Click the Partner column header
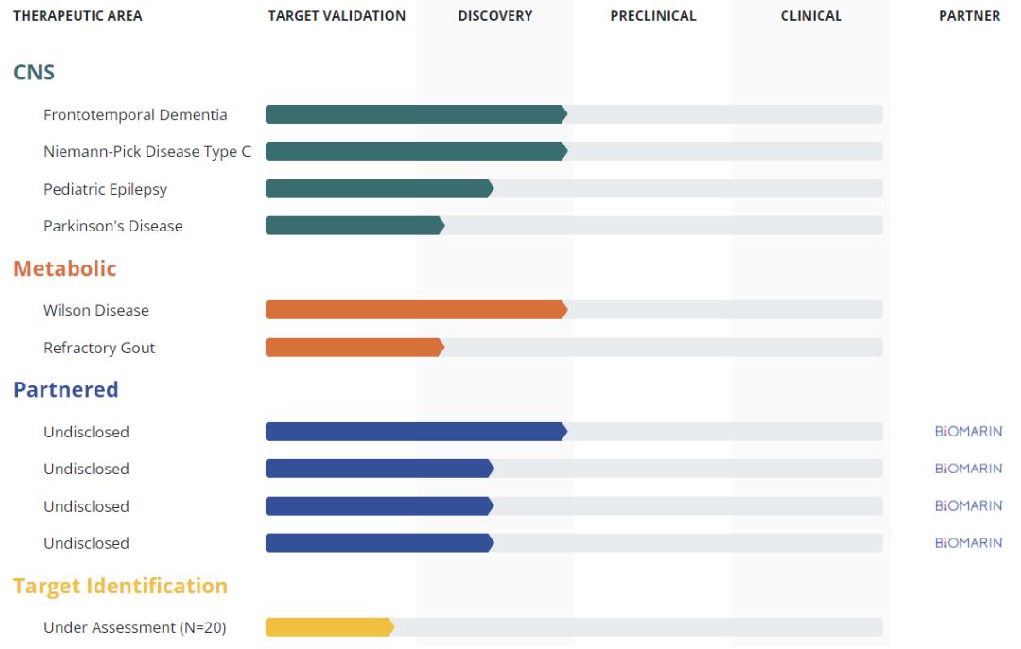This screenshot has width=1021, height=649. [x=969, y=16]
